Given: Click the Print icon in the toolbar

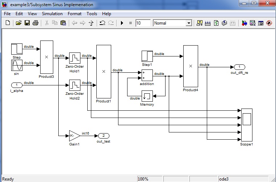Looking at the screenshot, I should [35, 23].
